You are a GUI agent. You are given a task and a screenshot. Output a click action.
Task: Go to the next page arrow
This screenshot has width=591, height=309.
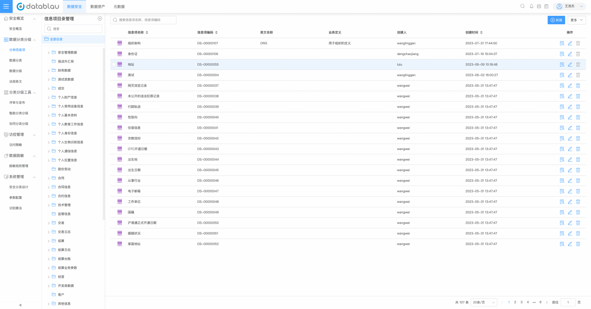point(547,302)
